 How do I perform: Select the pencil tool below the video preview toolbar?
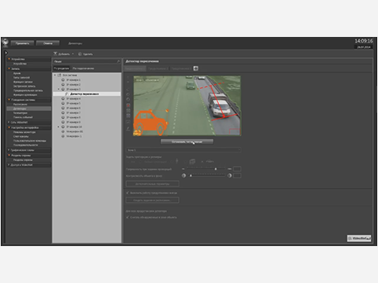tap(128, 128)
